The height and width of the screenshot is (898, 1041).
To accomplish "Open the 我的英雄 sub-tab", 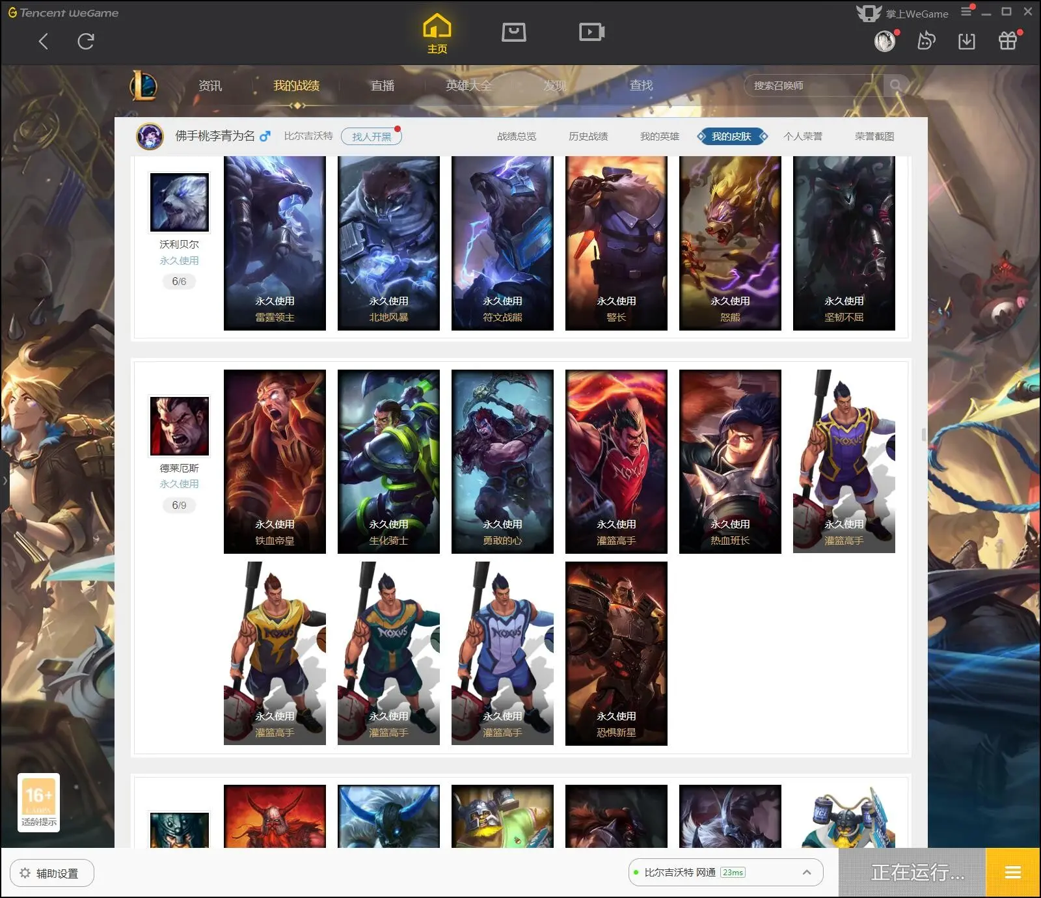I will point(660,137).
